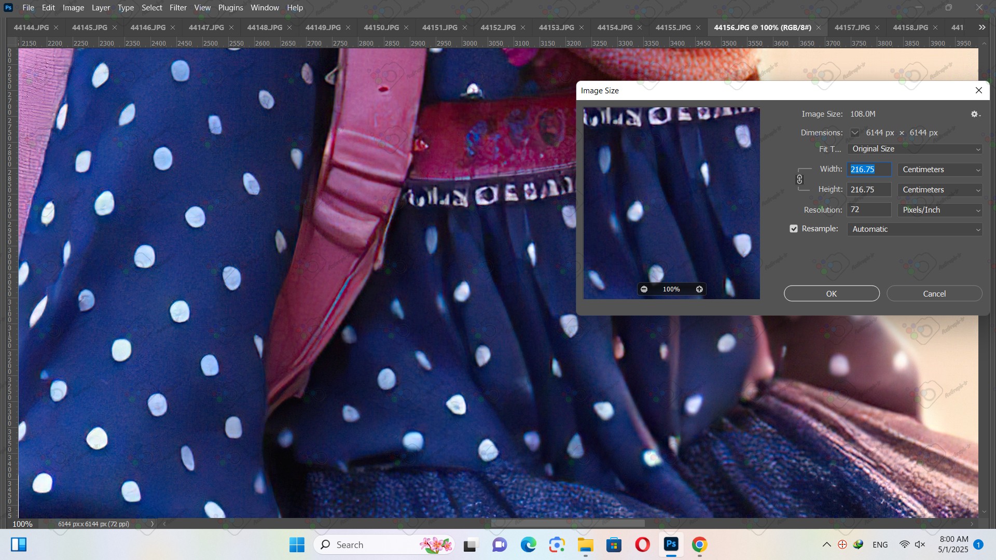
Task: Open the camera search app on taskbar
Action: click(x=557, y=545)
